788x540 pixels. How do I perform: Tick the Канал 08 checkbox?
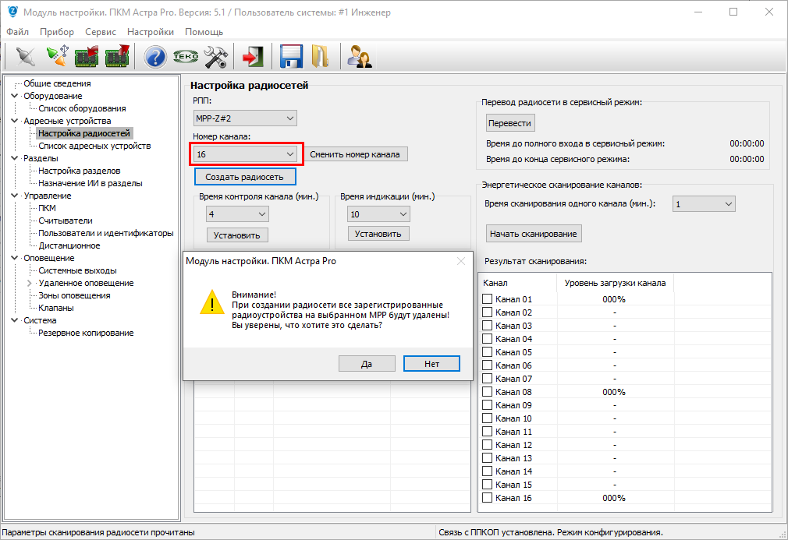pyautogui.click(x=488, y=392)
